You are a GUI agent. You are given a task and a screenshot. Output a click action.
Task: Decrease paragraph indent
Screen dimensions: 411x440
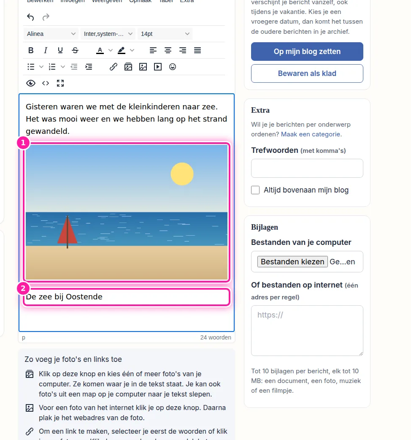[x=74, y=67]
